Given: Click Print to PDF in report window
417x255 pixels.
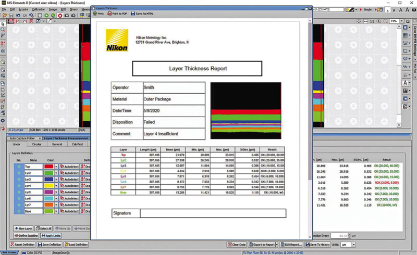Looking at the screenshot, I should click(x=117, y=14).
